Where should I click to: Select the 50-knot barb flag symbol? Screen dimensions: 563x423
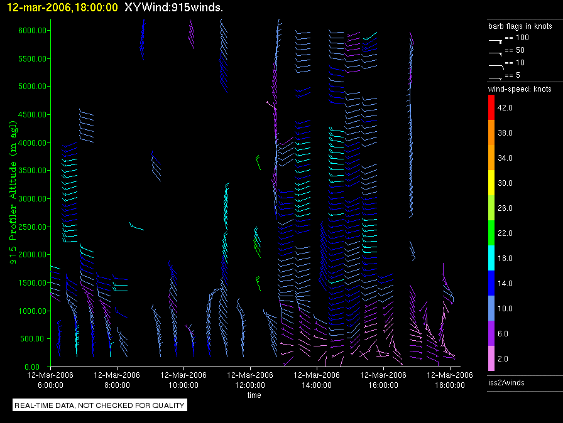[x=495, y=51]
